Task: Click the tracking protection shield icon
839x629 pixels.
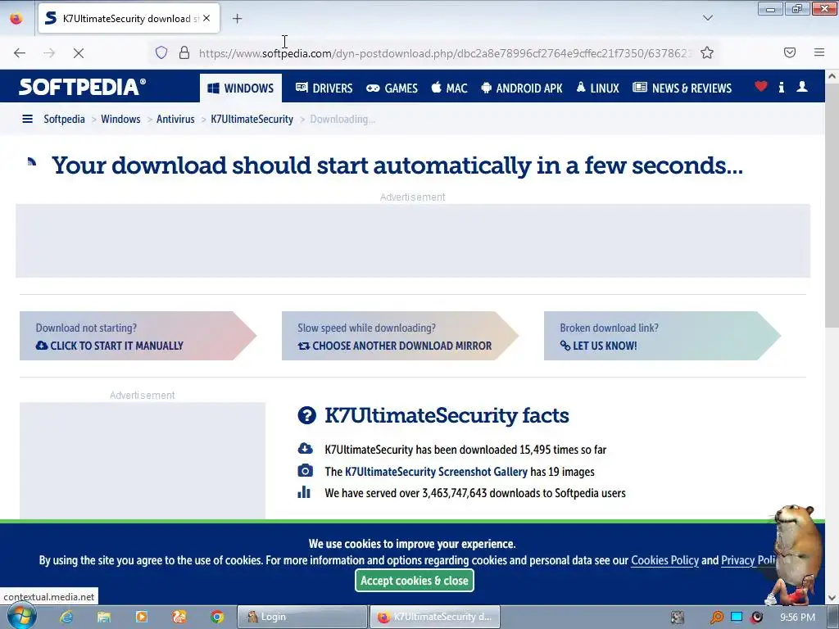Action: tap(161, 52)
